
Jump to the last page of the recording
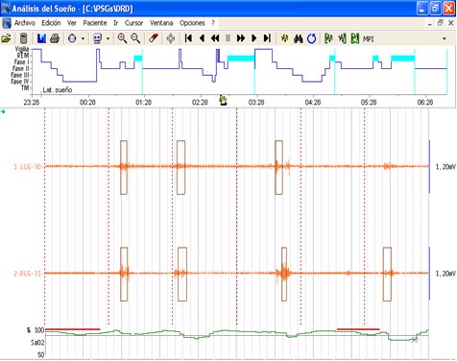click(x=267, y=38)
